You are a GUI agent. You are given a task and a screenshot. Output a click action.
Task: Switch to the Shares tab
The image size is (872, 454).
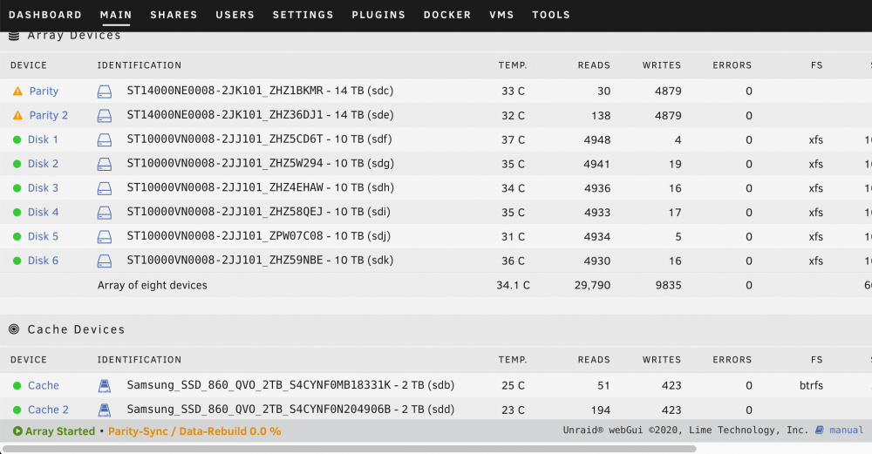click(174, 15)
